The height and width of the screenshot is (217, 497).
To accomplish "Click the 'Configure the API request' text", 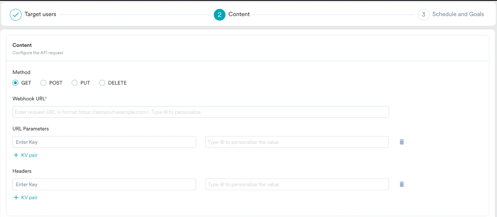I will [38, 53].
